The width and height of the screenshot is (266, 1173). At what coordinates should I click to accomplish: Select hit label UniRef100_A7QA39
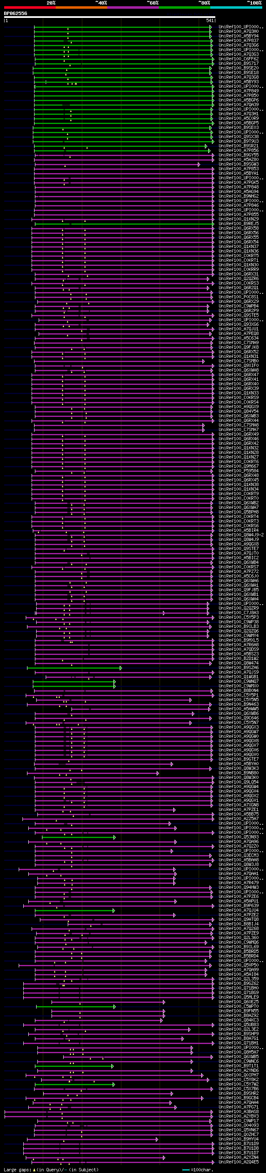coord(239,105)
